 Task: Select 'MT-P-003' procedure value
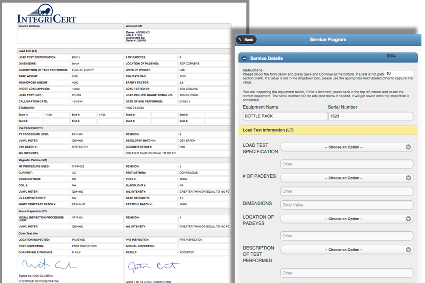coord(78,166)
